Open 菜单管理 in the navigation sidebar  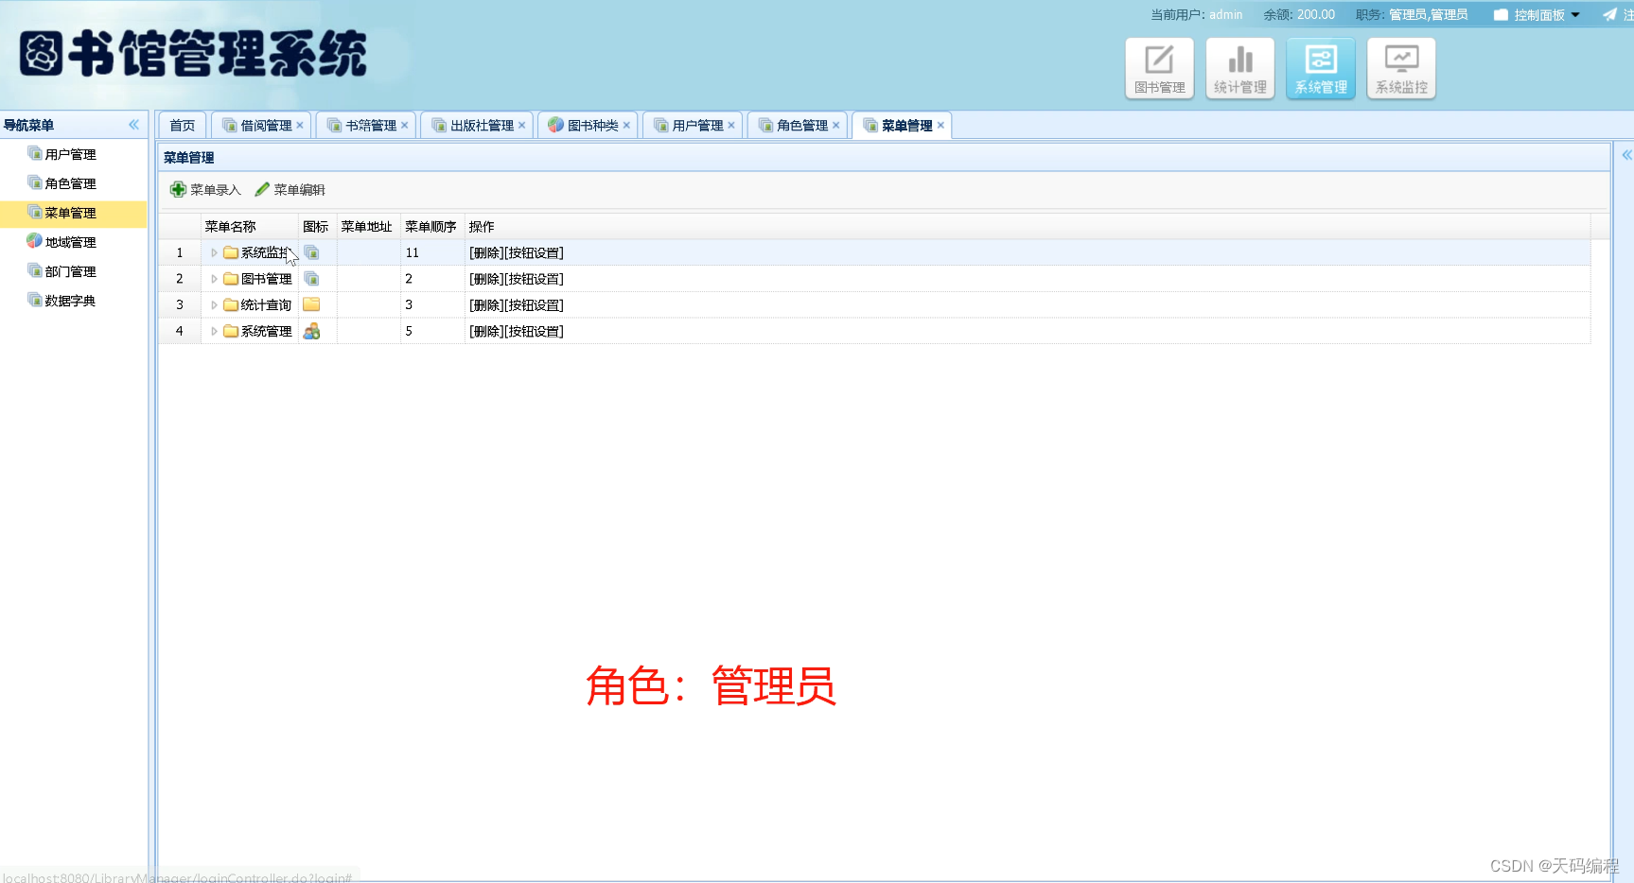tap(71, 213)
